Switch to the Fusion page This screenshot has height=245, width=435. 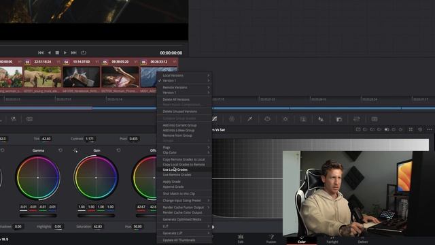[x=271, y=238]
